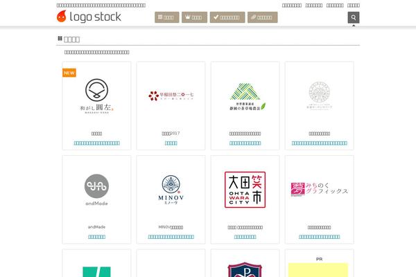The height and width of the screenshot is (277, 416).
Task: Follow the blue link under the みちのくグラフィックス card
Action: coord(319,237)
